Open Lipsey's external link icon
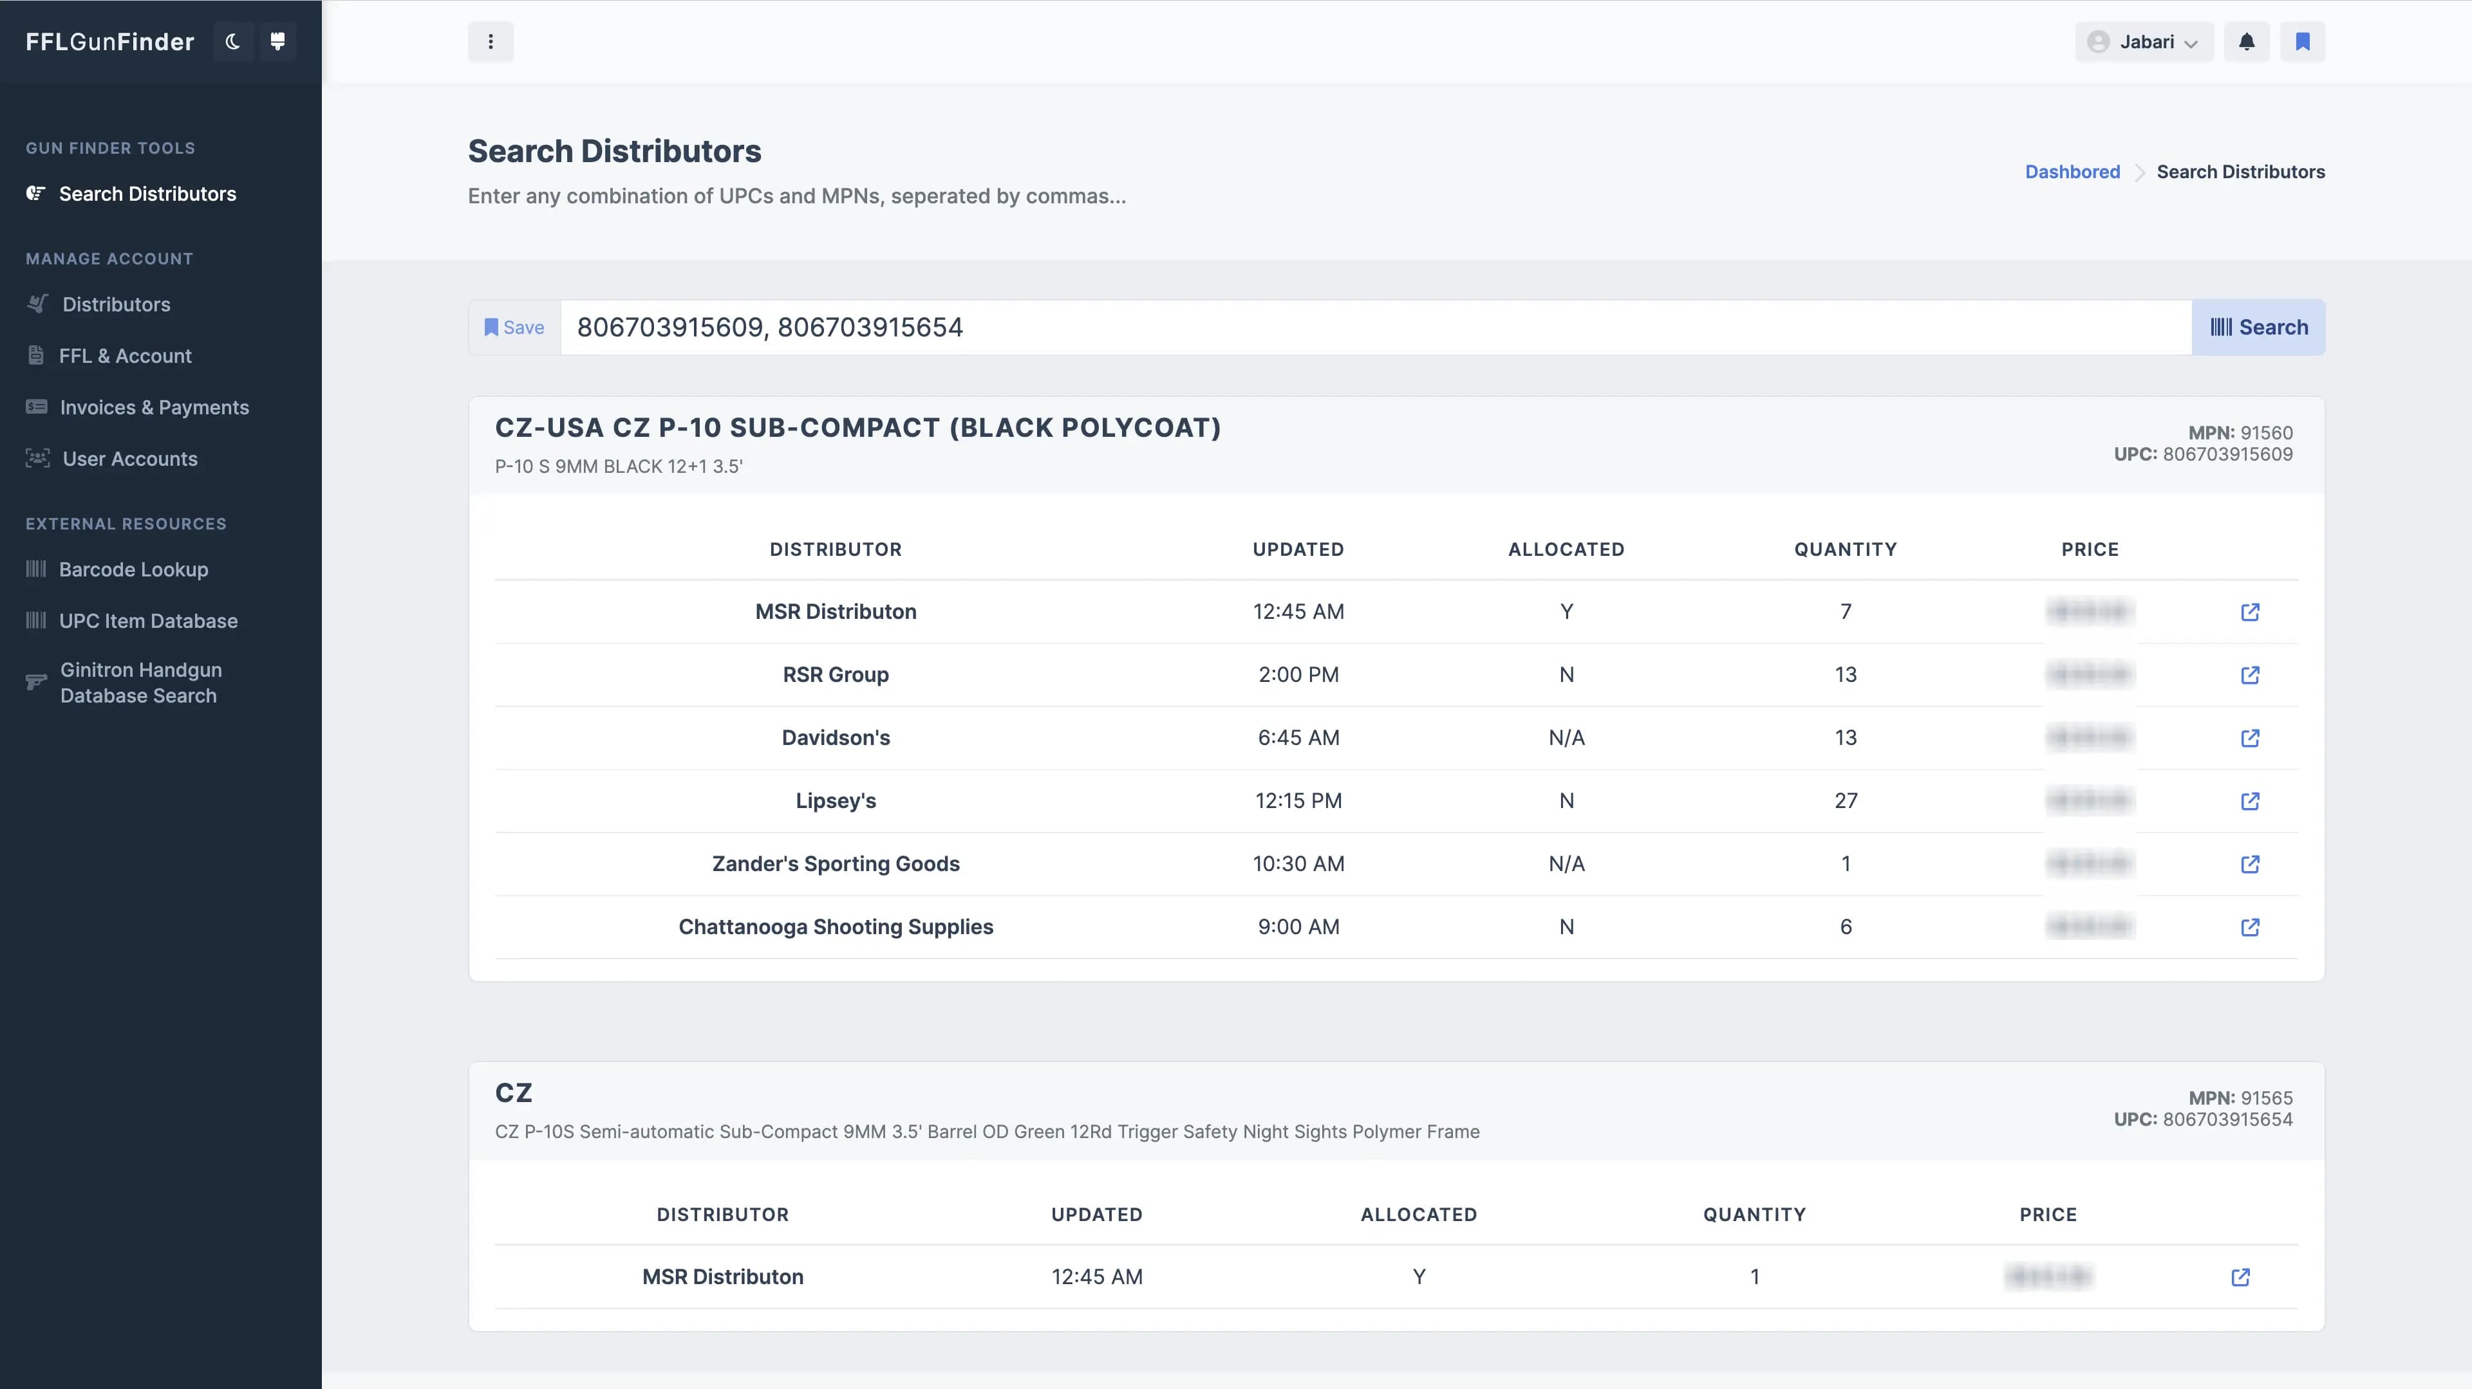The image size is (2472, 1389). pos(2249,801)
